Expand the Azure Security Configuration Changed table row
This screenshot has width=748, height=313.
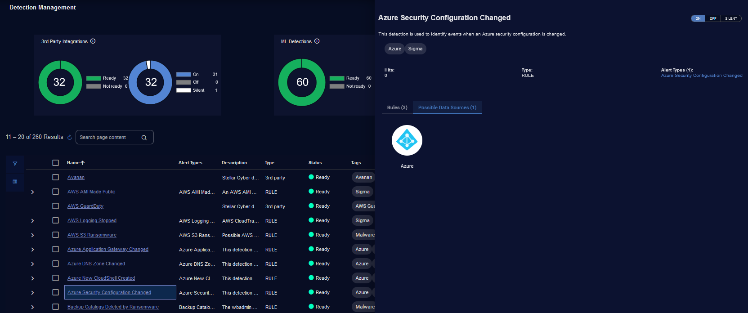point(32,293)
